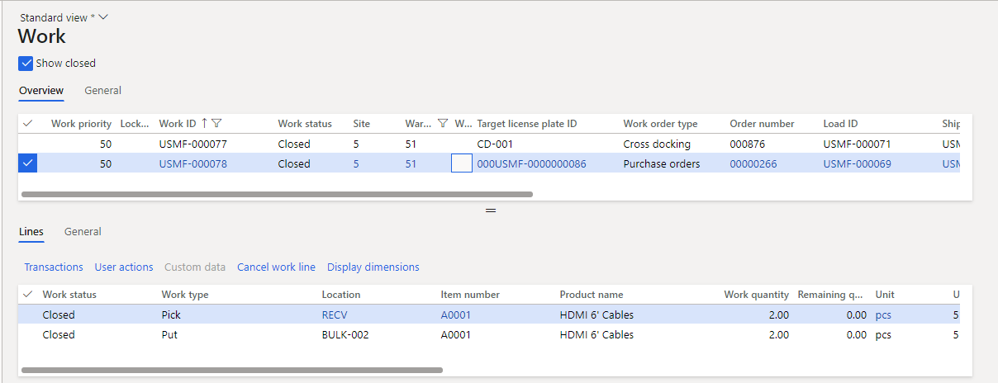Select all rows in the lines grid
The height and width of the screenshot is (383, 998).
coord(28,295)
